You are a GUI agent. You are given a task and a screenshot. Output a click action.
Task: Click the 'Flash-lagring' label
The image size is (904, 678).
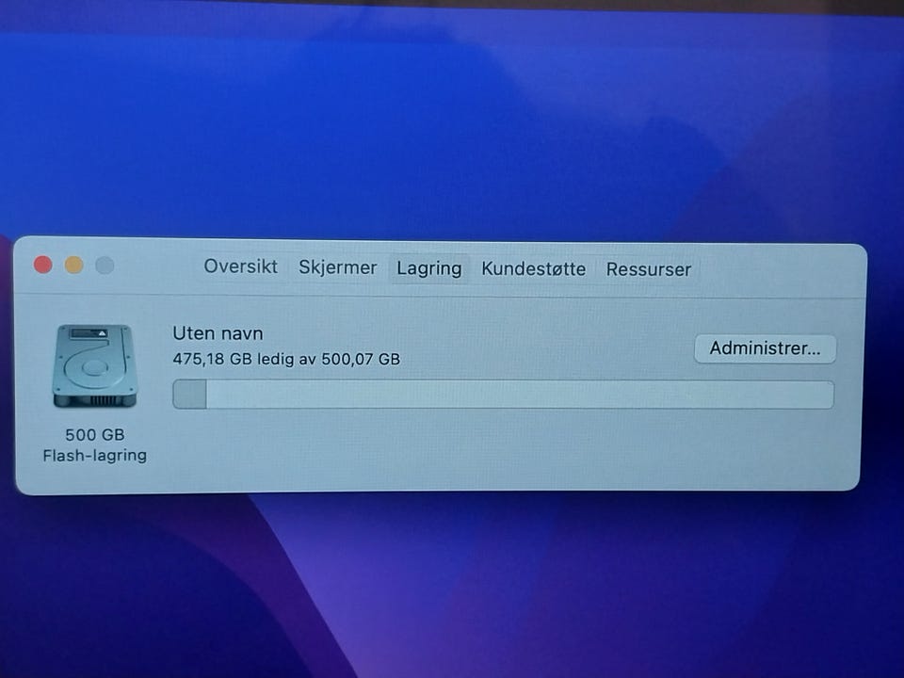(95, 456)
